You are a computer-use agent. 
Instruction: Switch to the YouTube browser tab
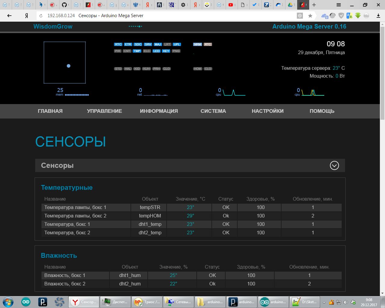click(x=230, y=5)
